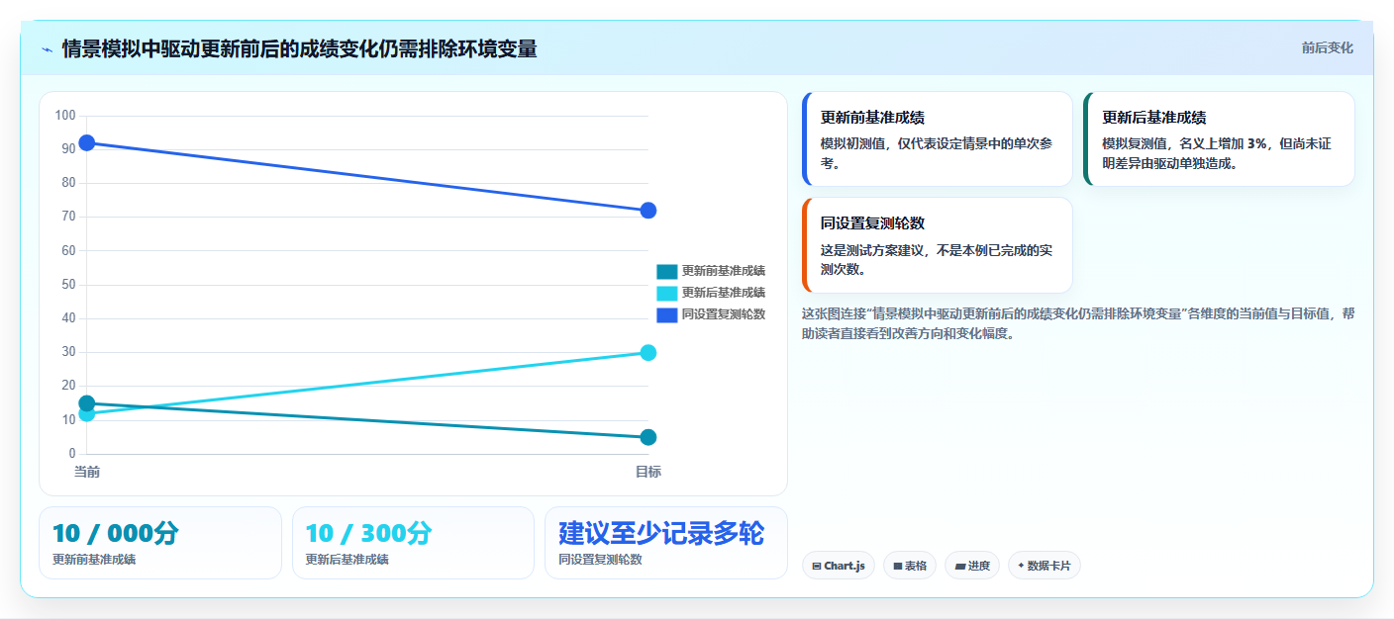Click the teal line's data point at 目标
This screenshot has width=1394, height=619.
[x=648, y=437]
